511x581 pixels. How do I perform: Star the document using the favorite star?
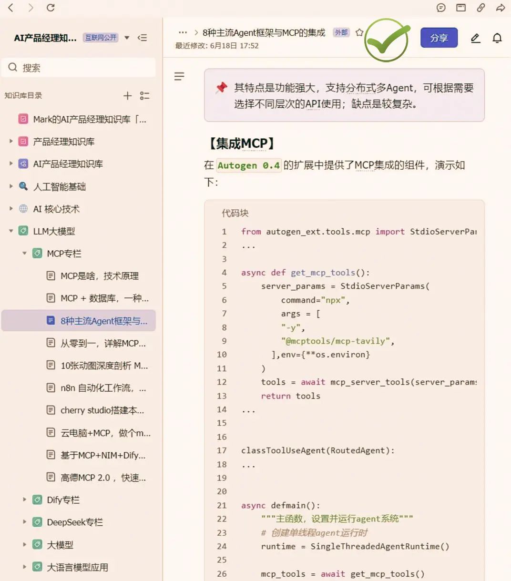coord(359,32)
